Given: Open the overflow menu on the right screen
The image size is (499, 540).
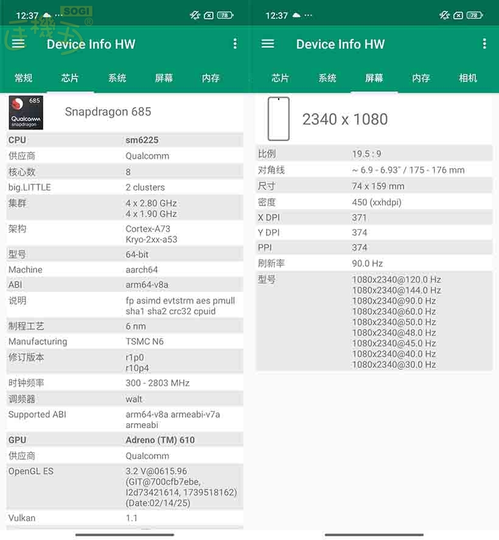Looking at the screenshot, I should click(x=485, y=43).
